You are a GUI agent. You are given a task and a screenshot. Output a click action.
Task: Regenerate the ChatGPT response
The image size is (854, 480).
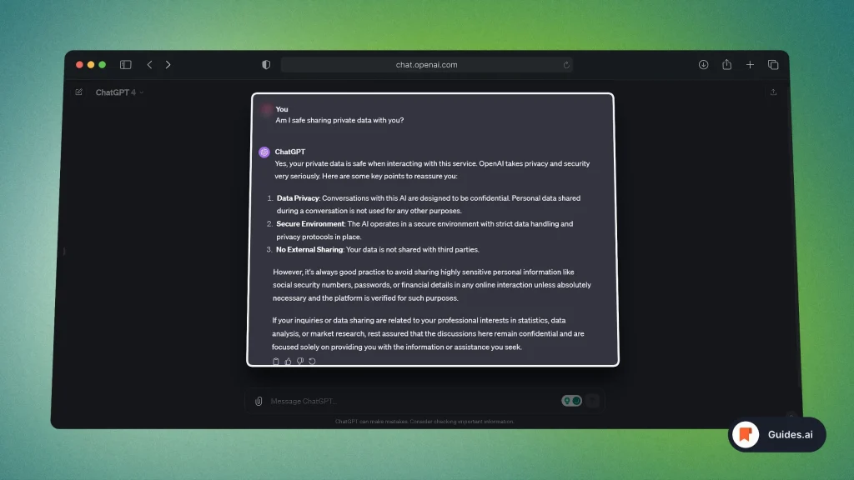tap(312, 362)
